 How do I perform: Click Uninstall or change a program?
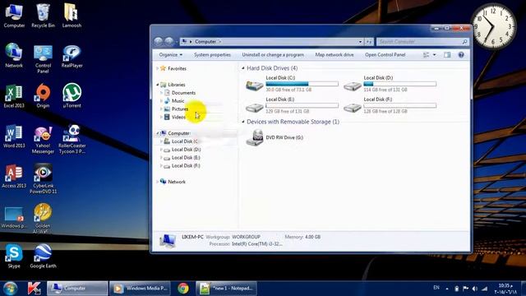click(x=273, y=55)
